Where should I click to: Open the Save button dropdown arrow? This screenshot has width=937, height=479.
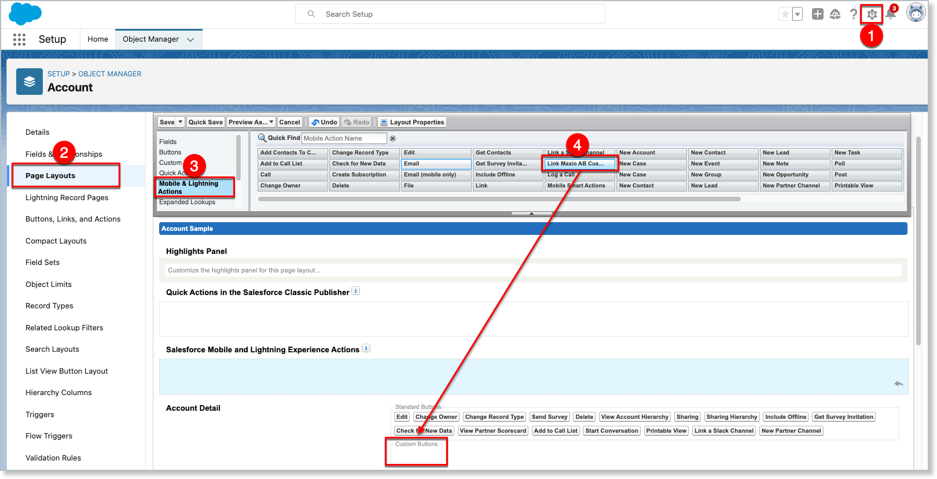[x=181, y=122]
